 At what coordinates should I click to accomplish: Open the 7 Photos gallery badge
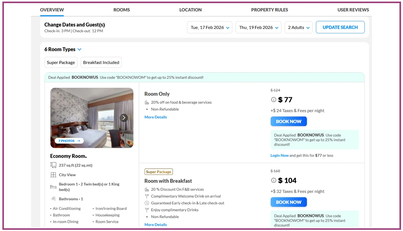point(69,141)
